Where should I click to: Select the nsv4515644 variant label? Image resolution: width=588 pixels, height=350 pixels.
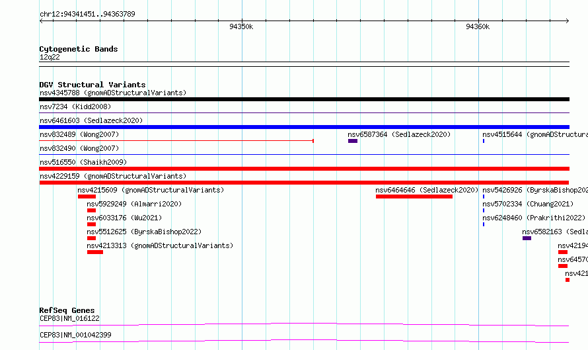click(x=535, y=134)
